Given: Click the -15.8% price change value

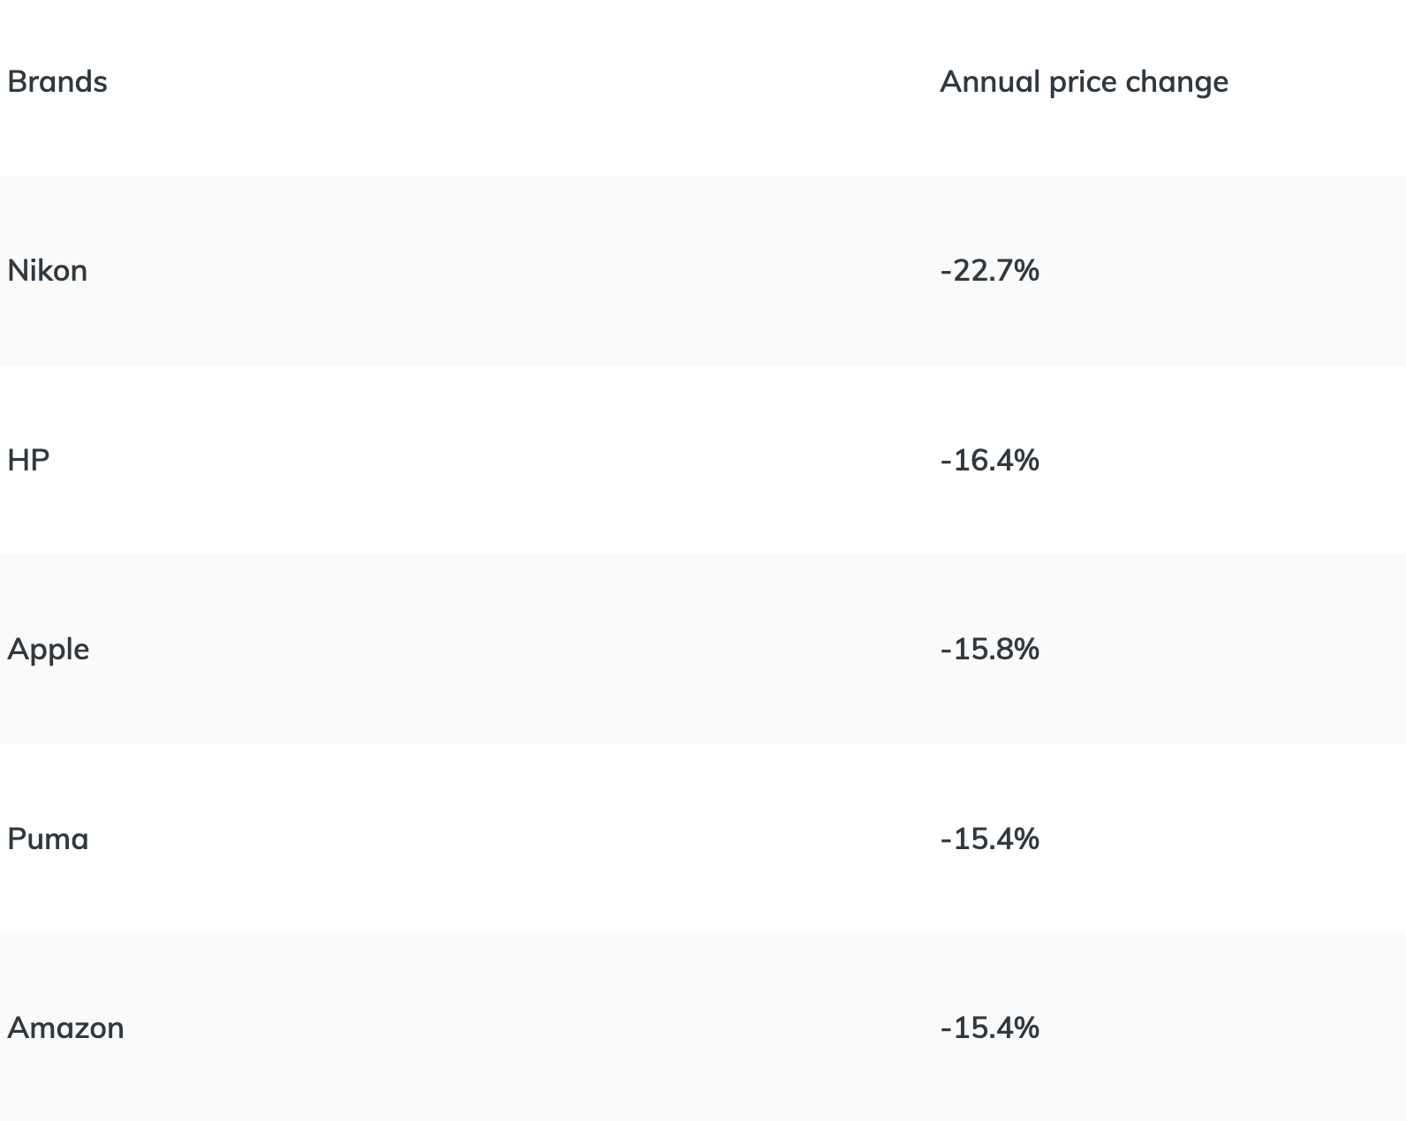Looking at the screenshot, I should 989,650.
